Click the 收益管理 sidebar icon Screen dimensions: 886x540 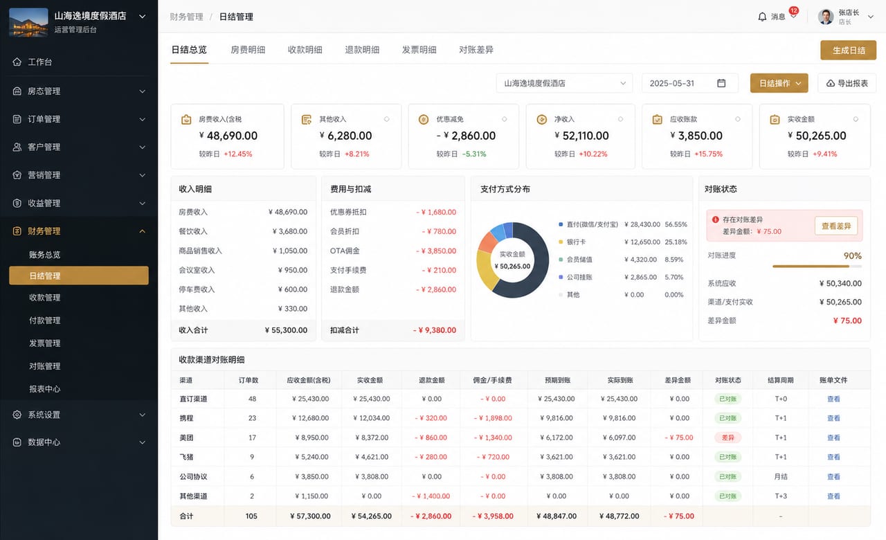click(17, 204)
